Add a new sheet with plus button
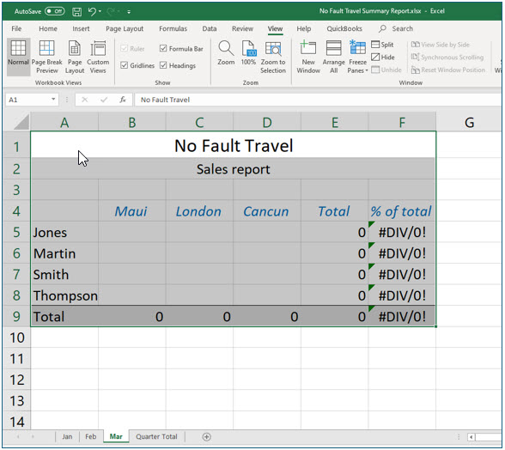Image resolution: width=505 pixels, height=450 pixels. (206, 437)
